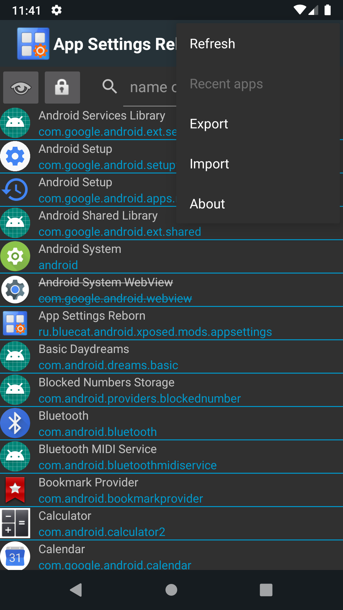The image size is (343, 610).
Task: Open disabled Android System WebView entry
Action: pyautogui.click(x=171, y=290)
